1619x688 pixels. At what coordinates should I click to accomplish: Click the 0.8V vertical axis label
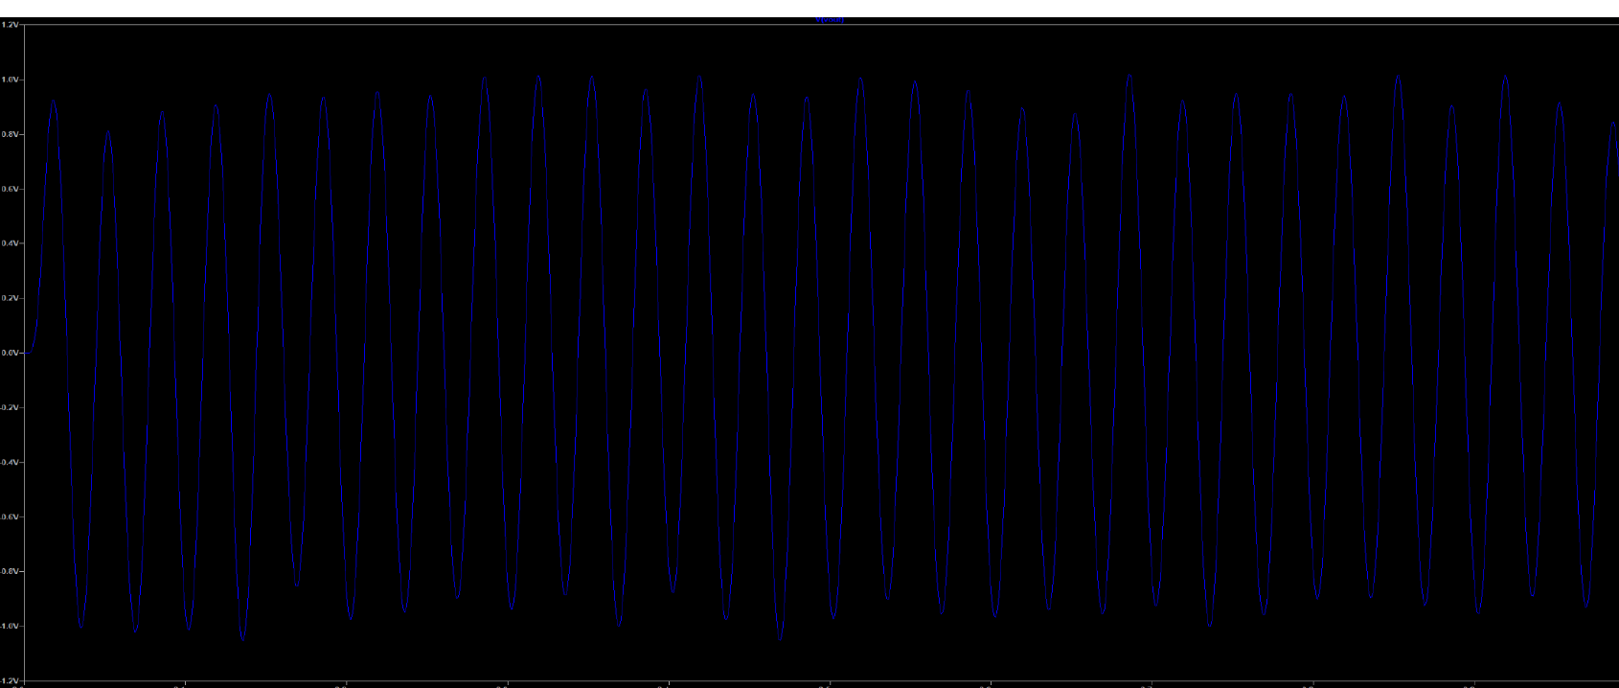11,135
